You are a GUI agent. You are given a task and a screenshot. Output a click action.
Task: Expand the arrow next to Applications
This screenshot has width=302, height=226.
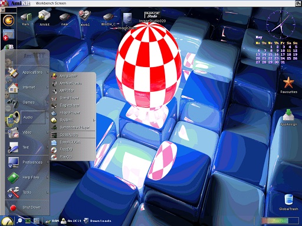click(47, 72)
